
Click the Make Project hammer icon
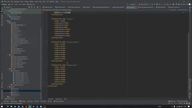128,4
